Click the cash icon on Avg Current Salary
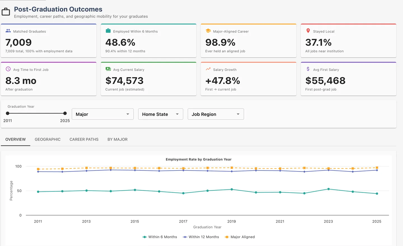Viewport: 403px width, 246px height. (x=108, y=69)
